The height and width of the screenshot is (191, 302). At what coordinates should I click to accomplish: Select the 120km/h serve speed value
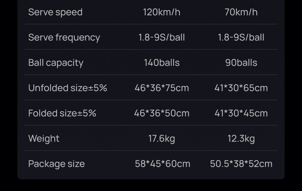[162, 12]
